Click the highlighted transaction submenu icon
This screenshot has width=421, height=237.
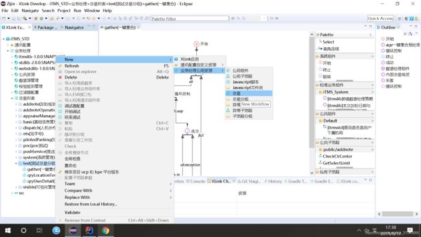228,93
